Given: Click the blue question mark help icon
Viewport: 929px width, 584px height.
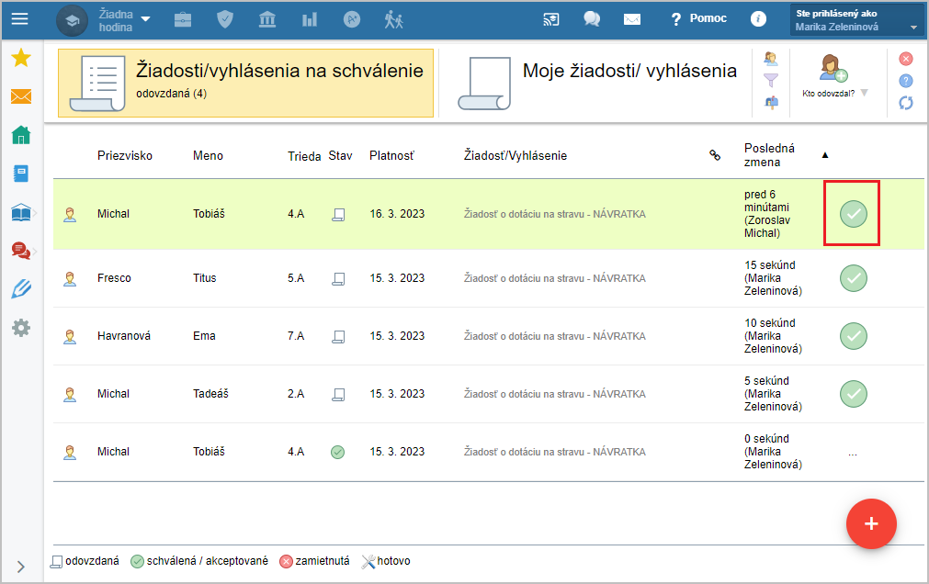Looking at the screenshot, I should (x=905, y=81).
